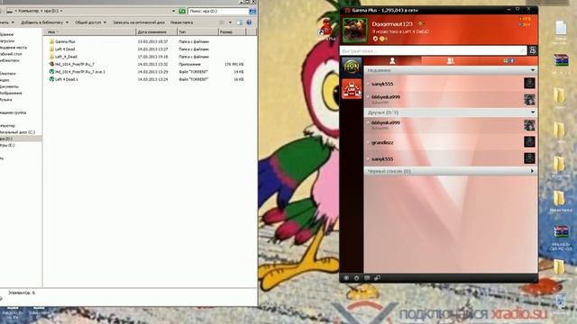
Task: Open the Общий доступ dropdown in Explorer
Action: [x=90, y=22]
